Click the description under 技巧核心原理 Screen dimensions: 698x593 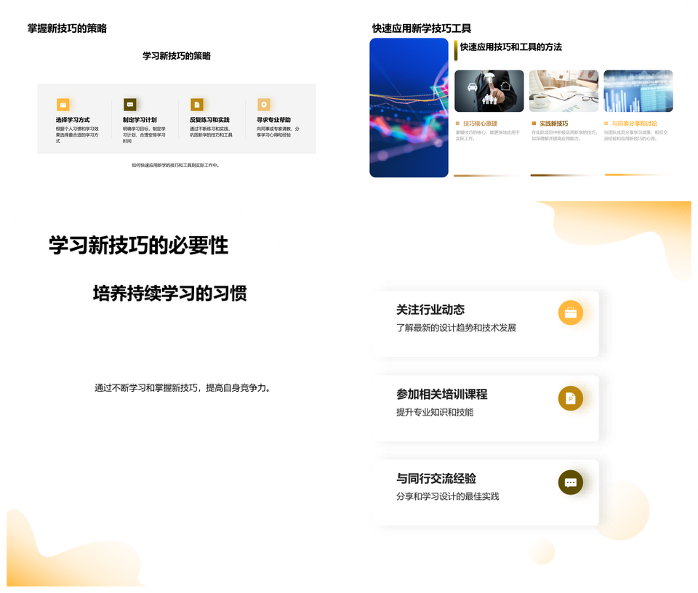tap(487, 136)
